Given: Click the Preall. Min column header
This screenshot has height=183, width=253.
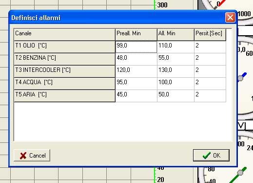Looking at the screenshot, I should pyautogui.click(x=136, y=35).
